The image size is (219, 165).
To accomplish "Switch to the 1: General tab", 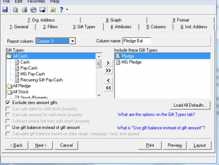I will click(x=19, y=27).
